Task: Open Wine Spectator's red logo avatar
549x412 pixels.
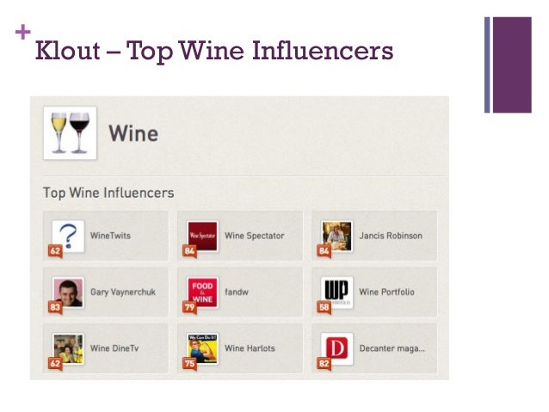Action: pyautogui.click(x=202, y=236)
